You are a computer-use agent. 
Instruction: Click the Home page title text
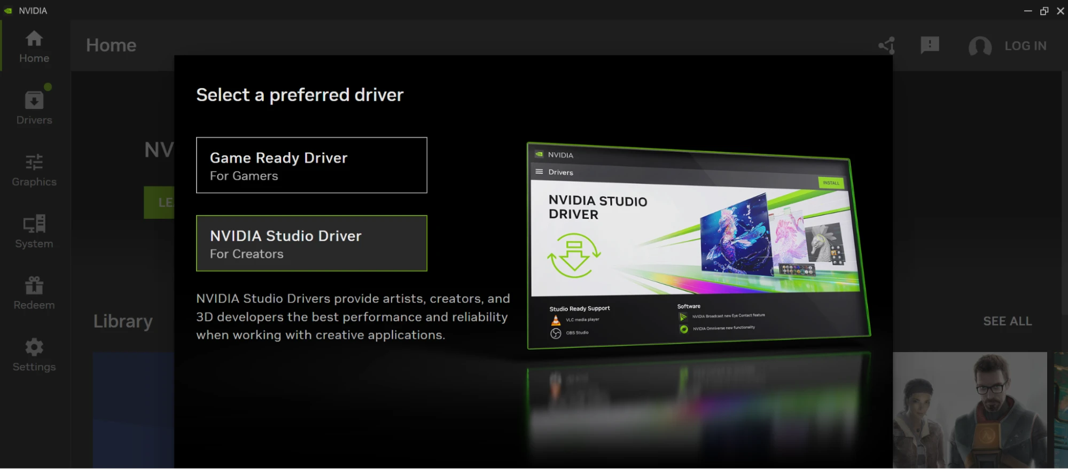click(111, 45)
